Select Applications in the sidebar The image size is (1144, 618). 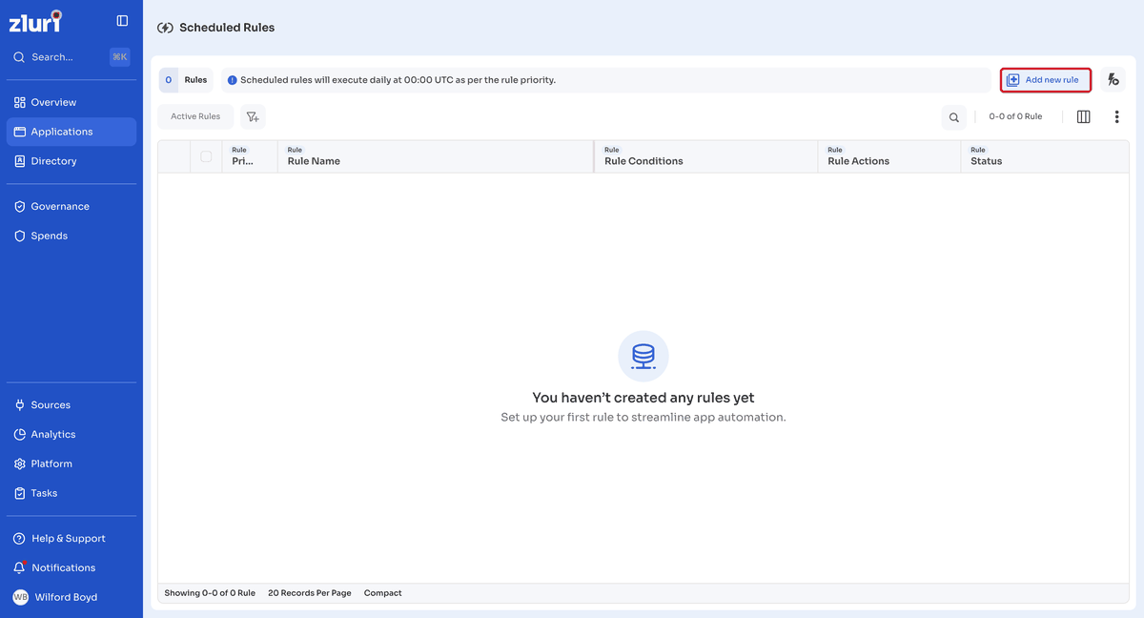coord(71,132)
